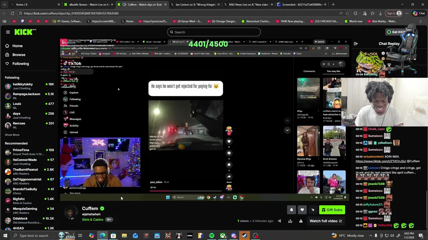Open a new browser tab
The height and width of the screenshot is (240, 428).
tap(333, 5)
